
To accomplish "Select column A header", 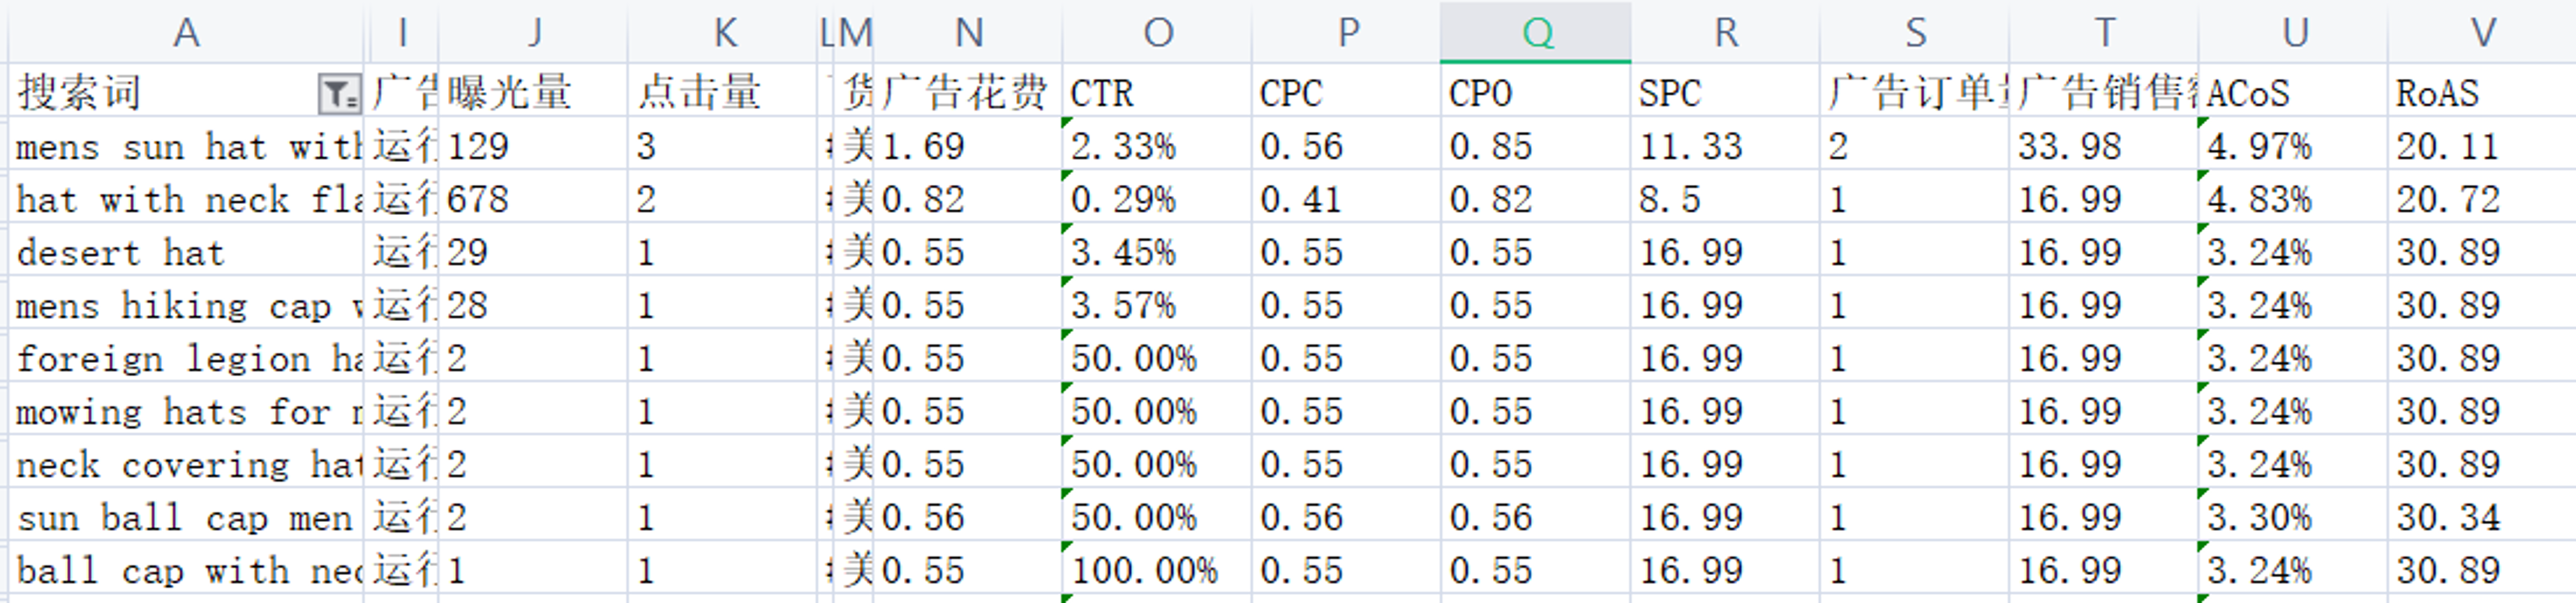I will [x=186, y=33].
